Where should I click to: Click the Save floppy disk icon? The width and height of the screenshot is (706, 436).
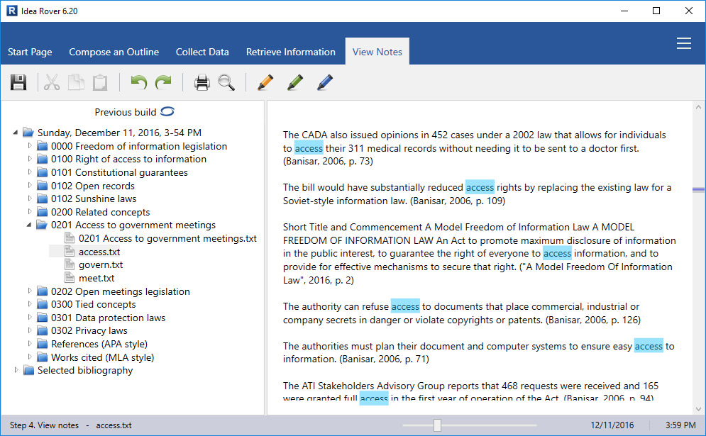coord(18,83)
